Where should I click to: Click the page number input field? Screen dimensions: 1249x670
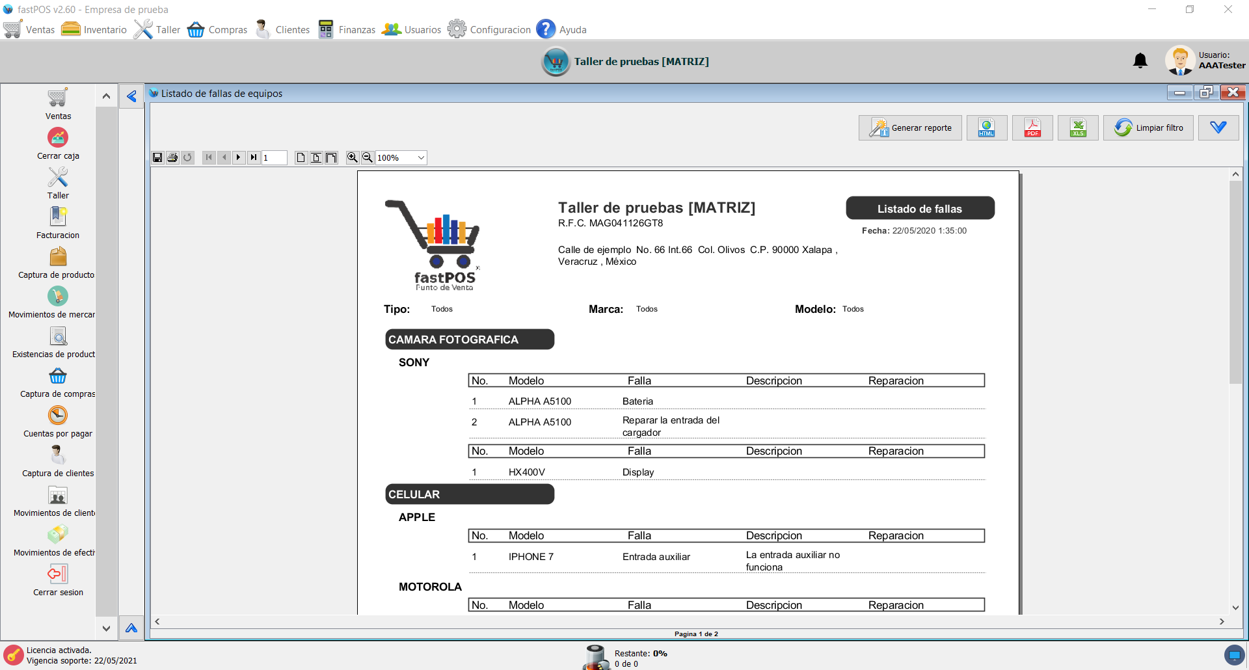[275, 157]
